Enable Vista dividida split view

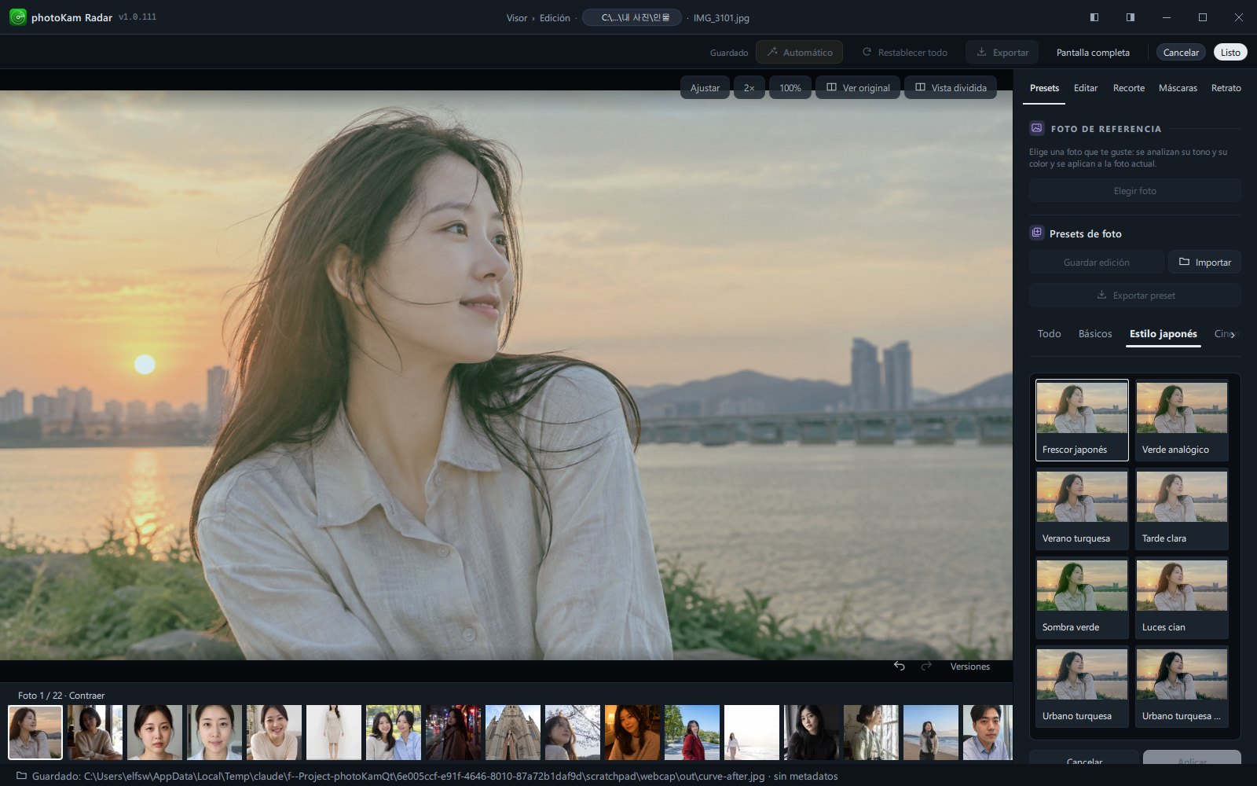tap(951, 87)
